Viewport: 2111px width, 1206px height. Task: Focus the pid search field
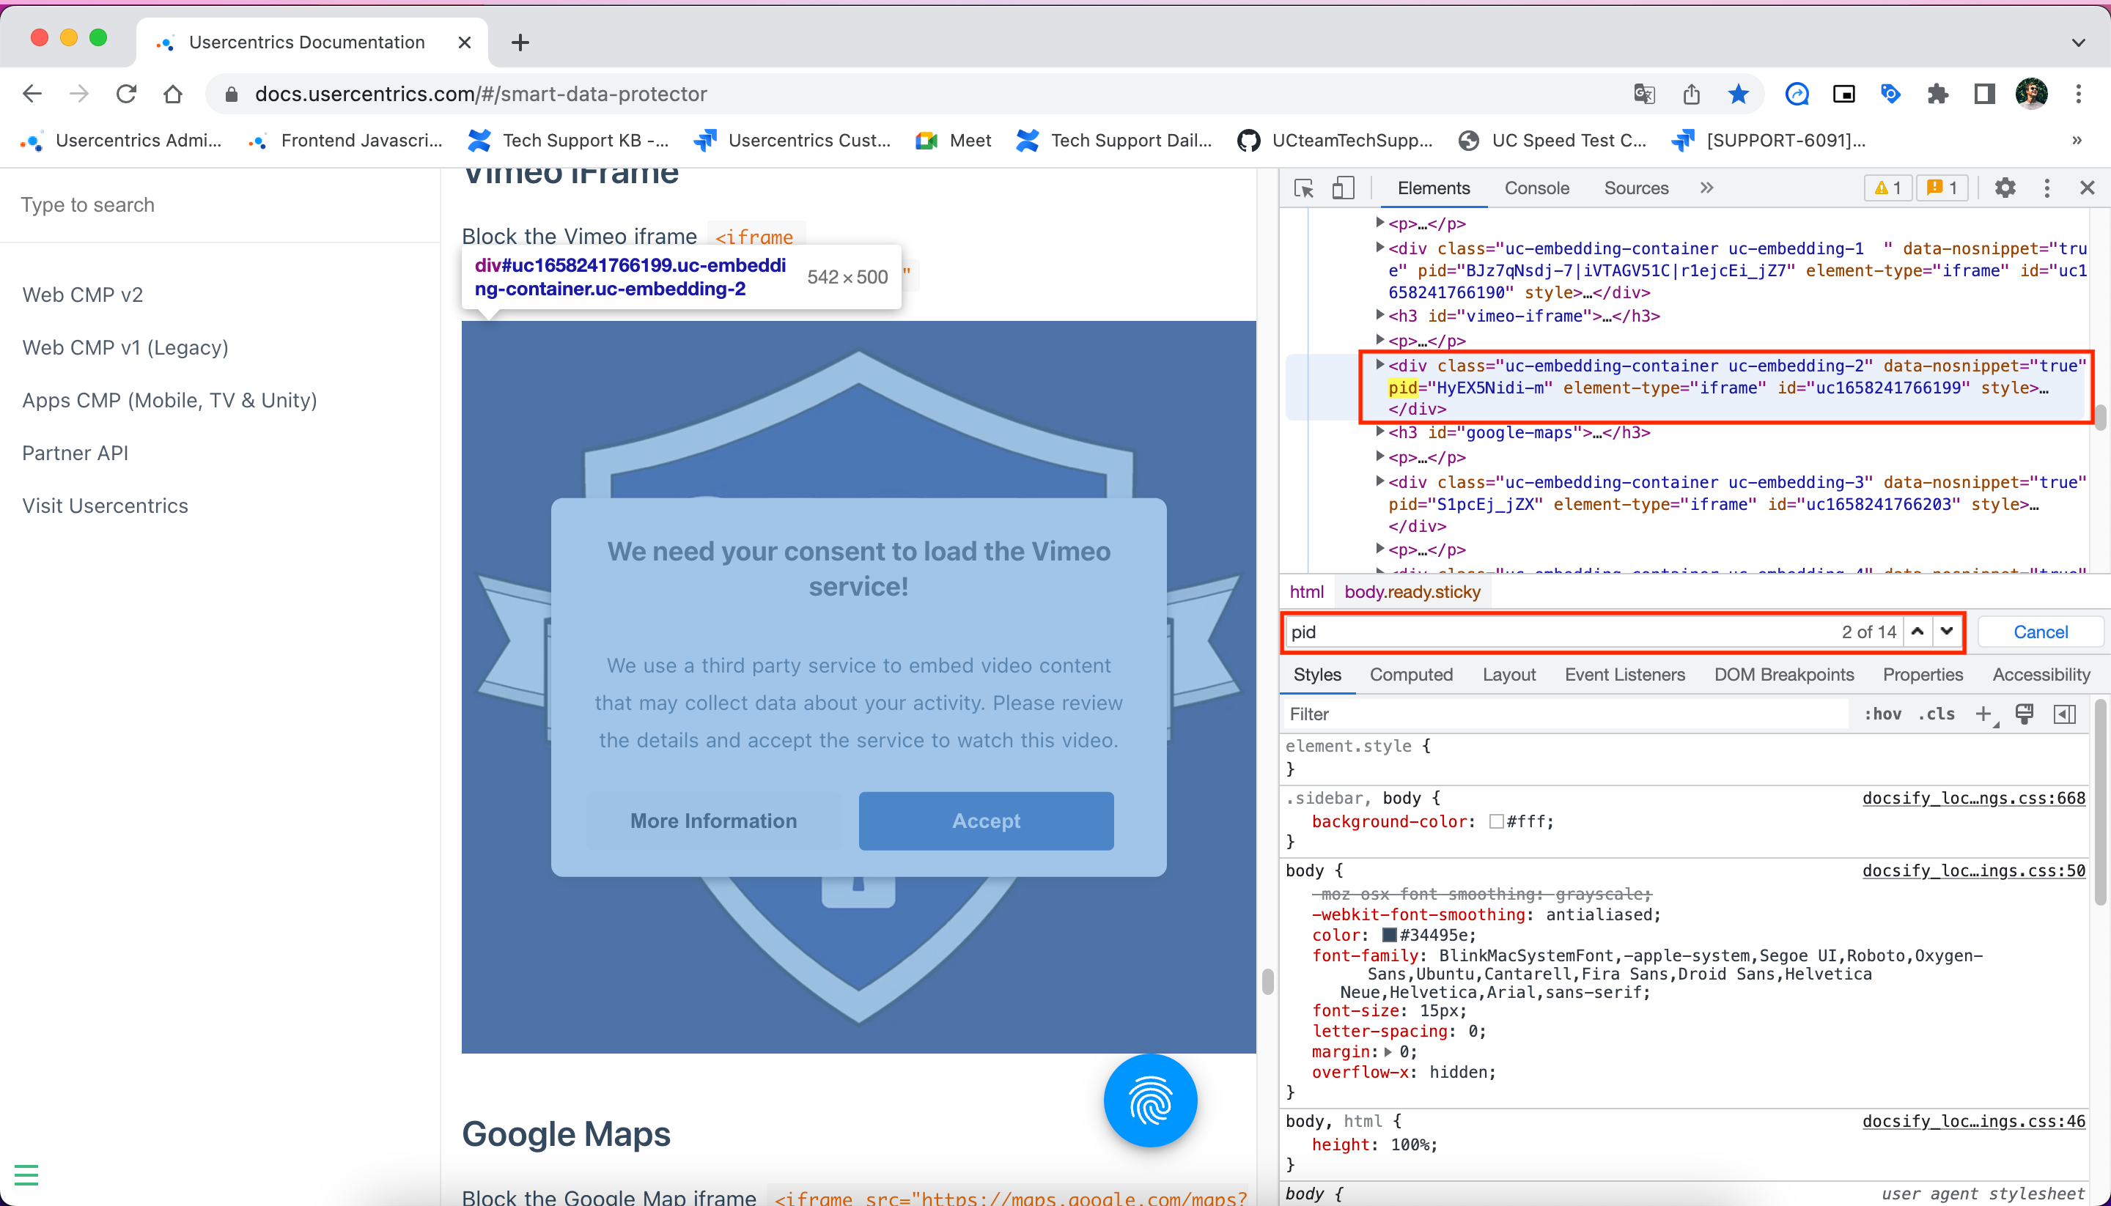click(1563, 632)
